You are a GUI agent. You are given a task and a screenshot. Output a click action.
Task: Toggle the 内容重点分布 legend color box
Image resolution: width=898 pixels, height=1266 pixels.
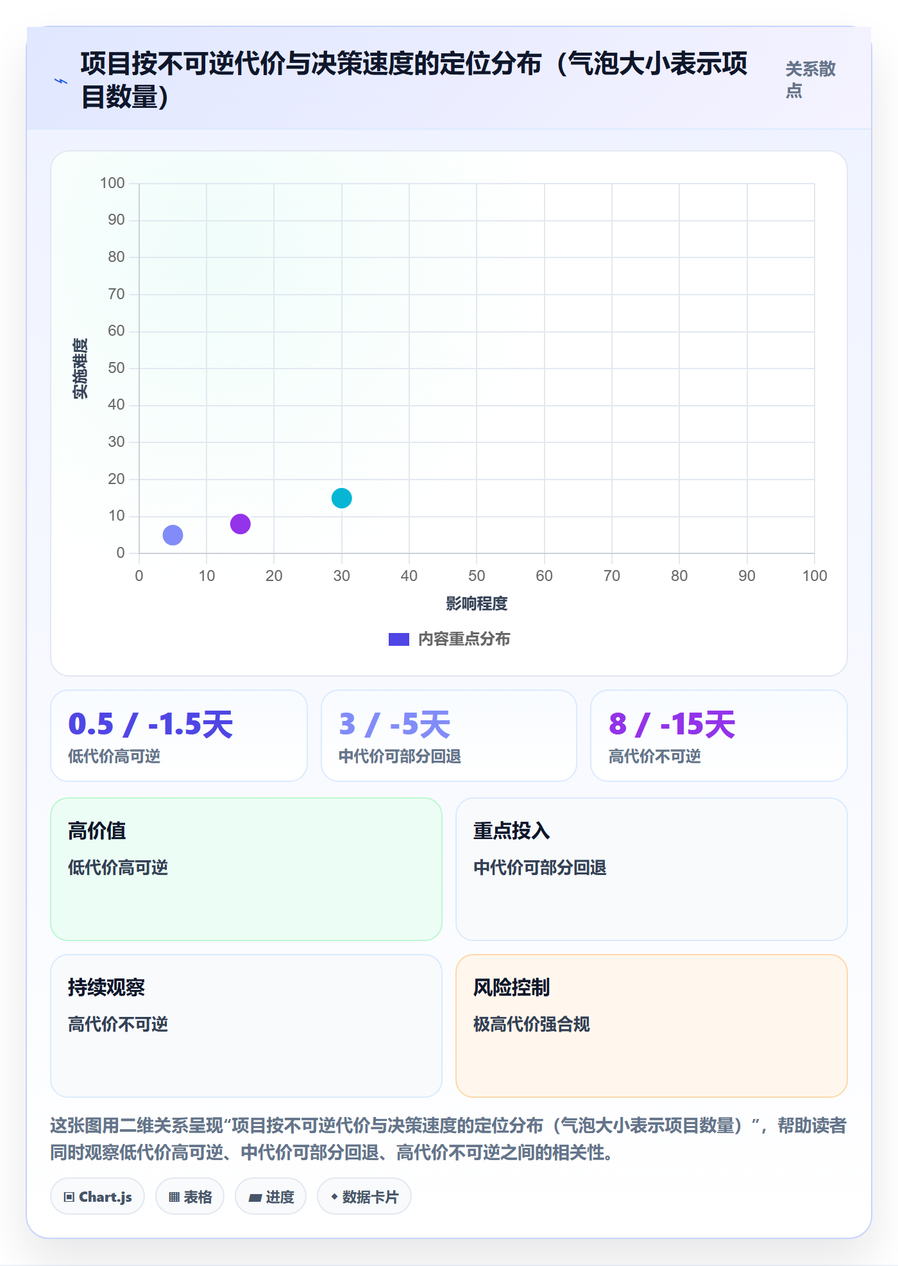click(399, 639)
